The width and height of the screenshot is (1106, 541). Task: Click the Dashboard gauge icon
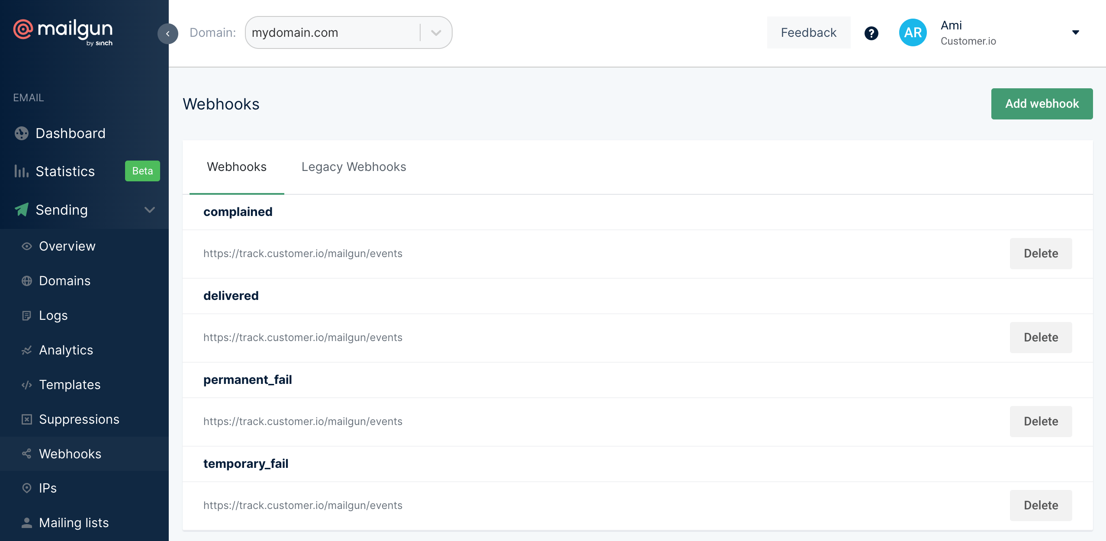click(x=21, y=133)
